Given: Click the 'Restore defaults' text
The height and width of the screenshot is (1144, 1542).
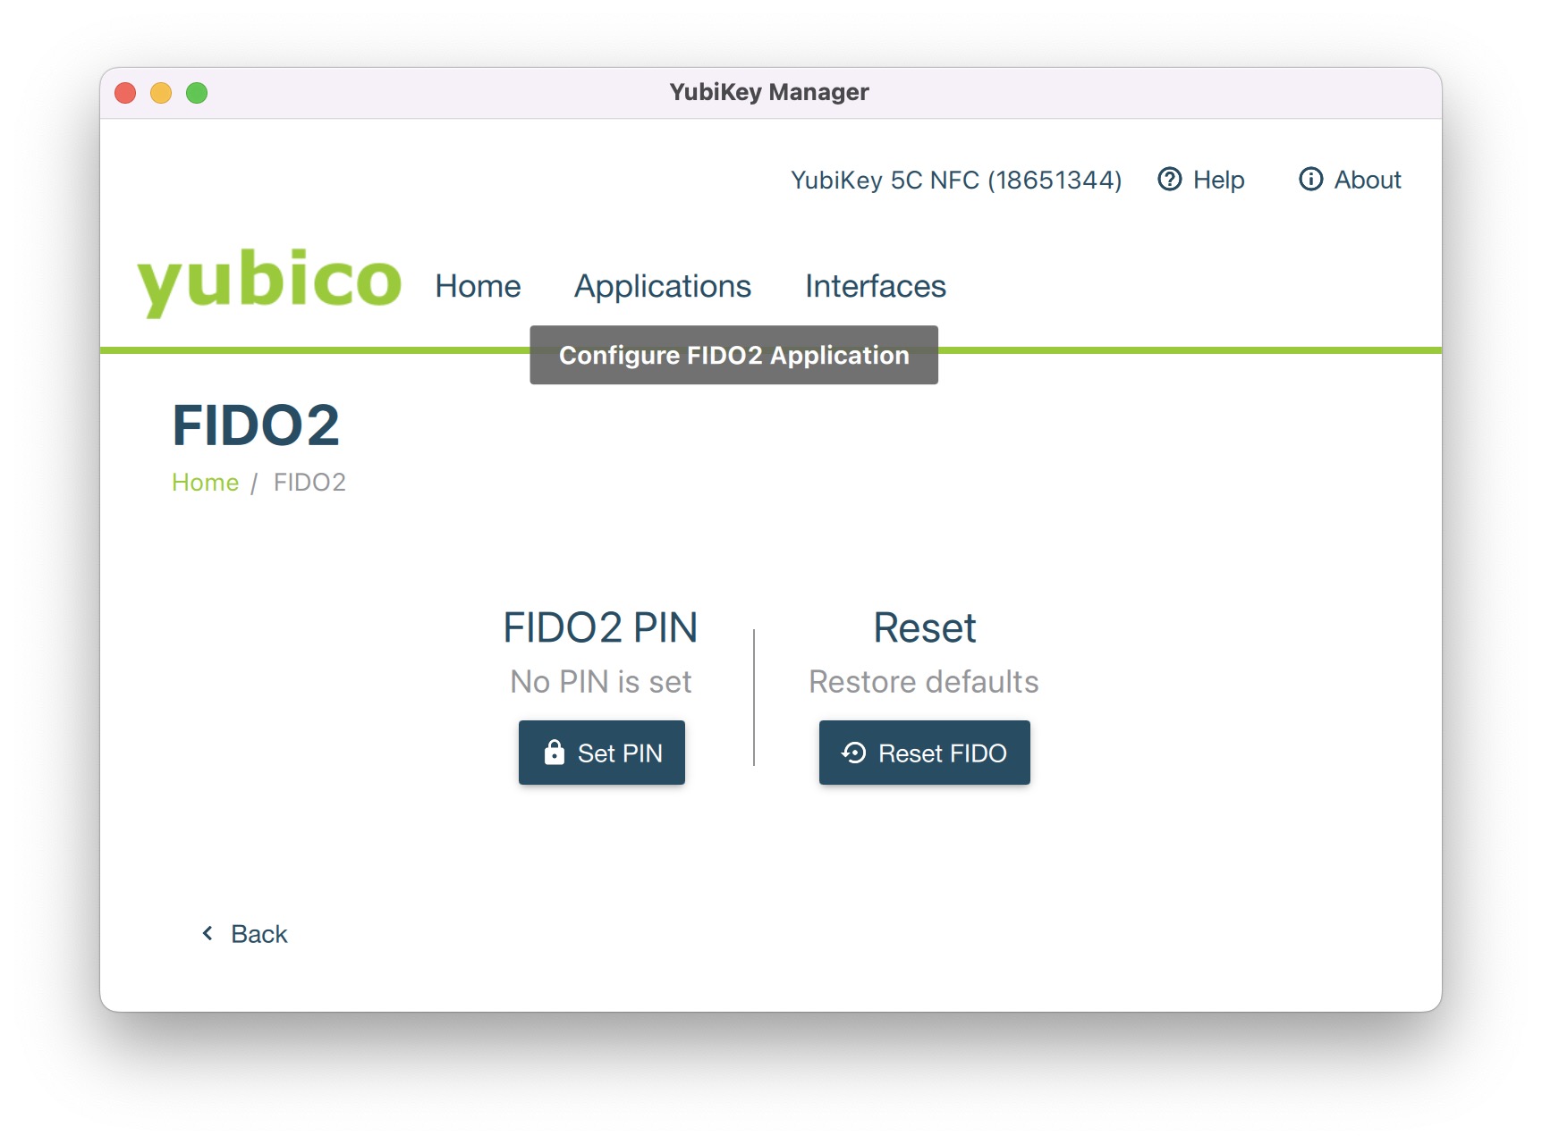Looking at the screenshot, I should 924,682.
